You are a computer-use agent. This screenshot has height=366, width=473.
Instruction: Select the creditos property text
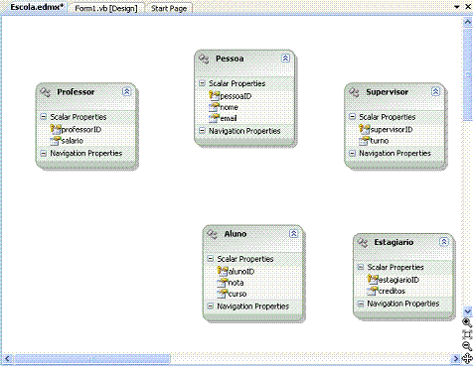click(x=392, y=291)
